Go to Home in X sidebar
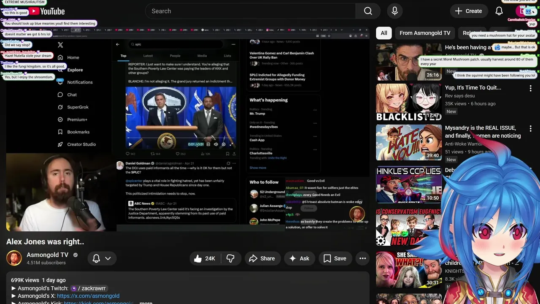 tap(68, 57)
